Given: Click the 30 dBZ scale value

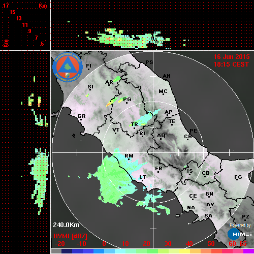Looking at the screenshot, I should [168, 244].
